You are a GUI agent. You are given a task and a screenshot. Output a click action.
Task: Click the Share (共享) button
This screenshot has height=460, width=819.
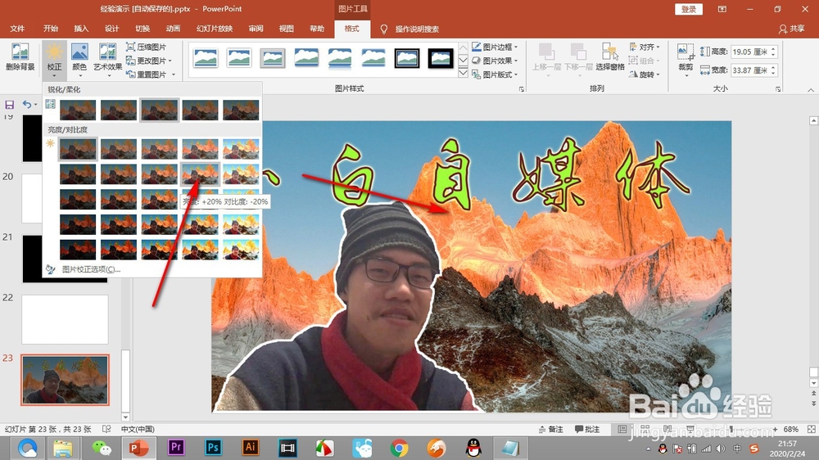point(792,29)
